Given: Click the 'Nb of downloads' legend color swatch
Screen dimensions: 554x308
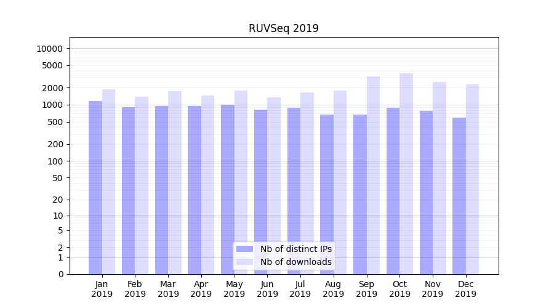Looking at the screenshot, I should coord(245,262).
